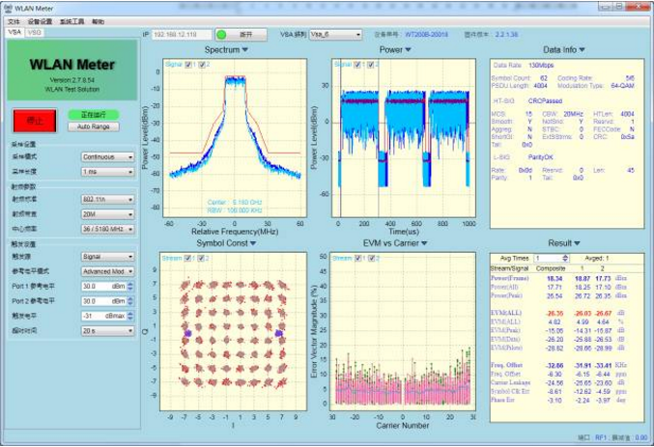This screenshot has height=447, width=654.
Task: Click the RF1 port text in status bar
Action: (x=601, y=437)
